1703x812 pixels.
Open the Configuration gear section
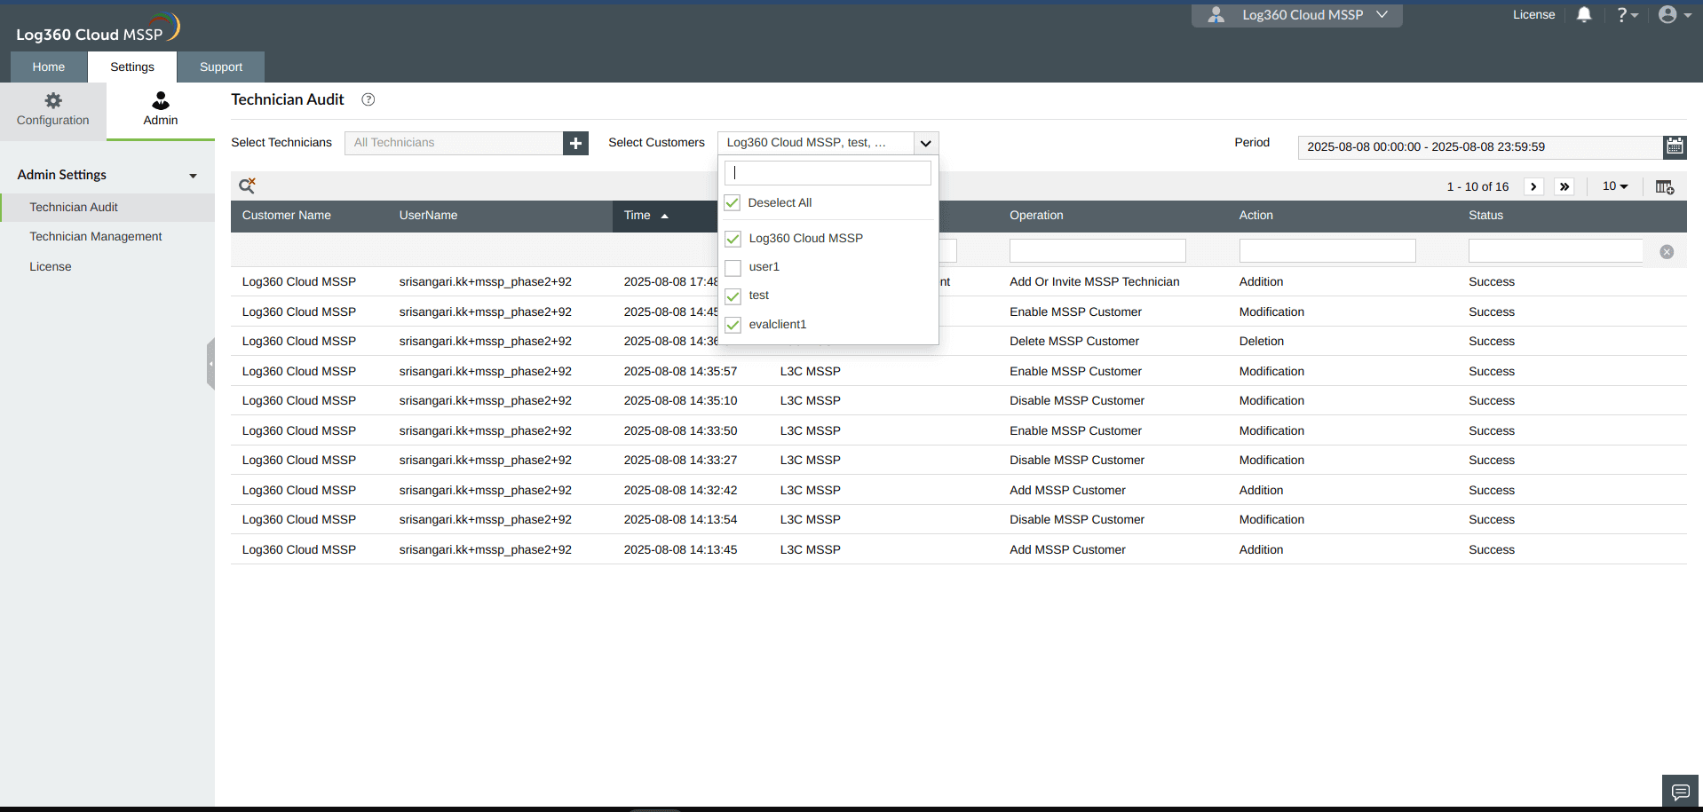click(x=53, y=110)
